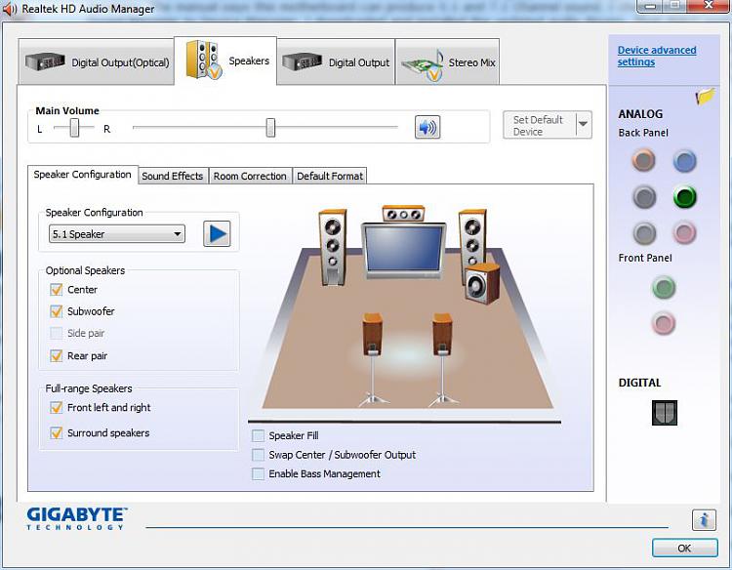Click the front left speaker in room
The width and height of the screenshot is (732, 570).
(333, 247)
